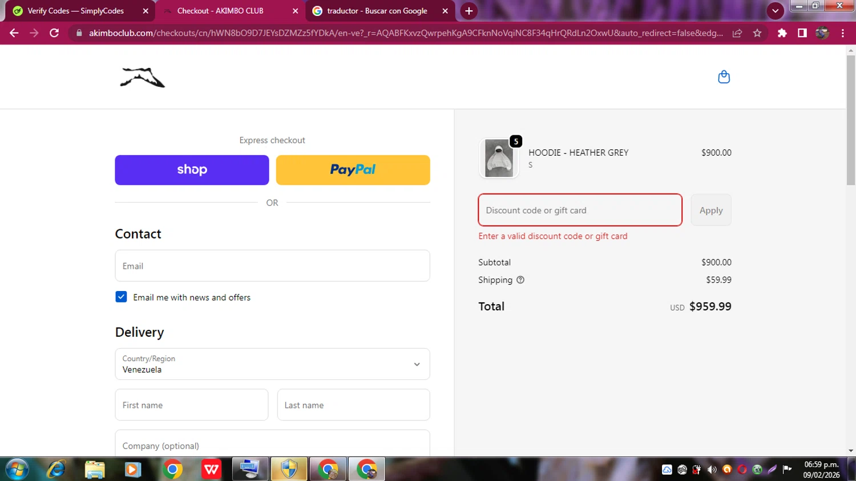The width and height of the screenshot is (856, 481).
Task: Click the First name field
Action: click(192, 405)
